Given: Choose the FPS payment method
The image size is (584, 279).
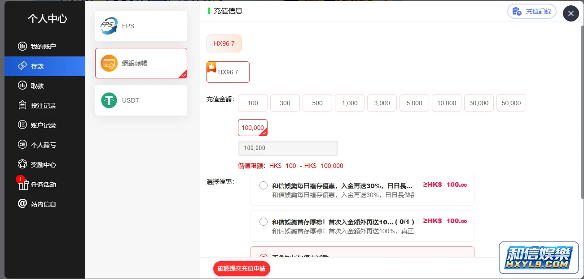Looking at the screenshot, I should [x=141, y=26].
